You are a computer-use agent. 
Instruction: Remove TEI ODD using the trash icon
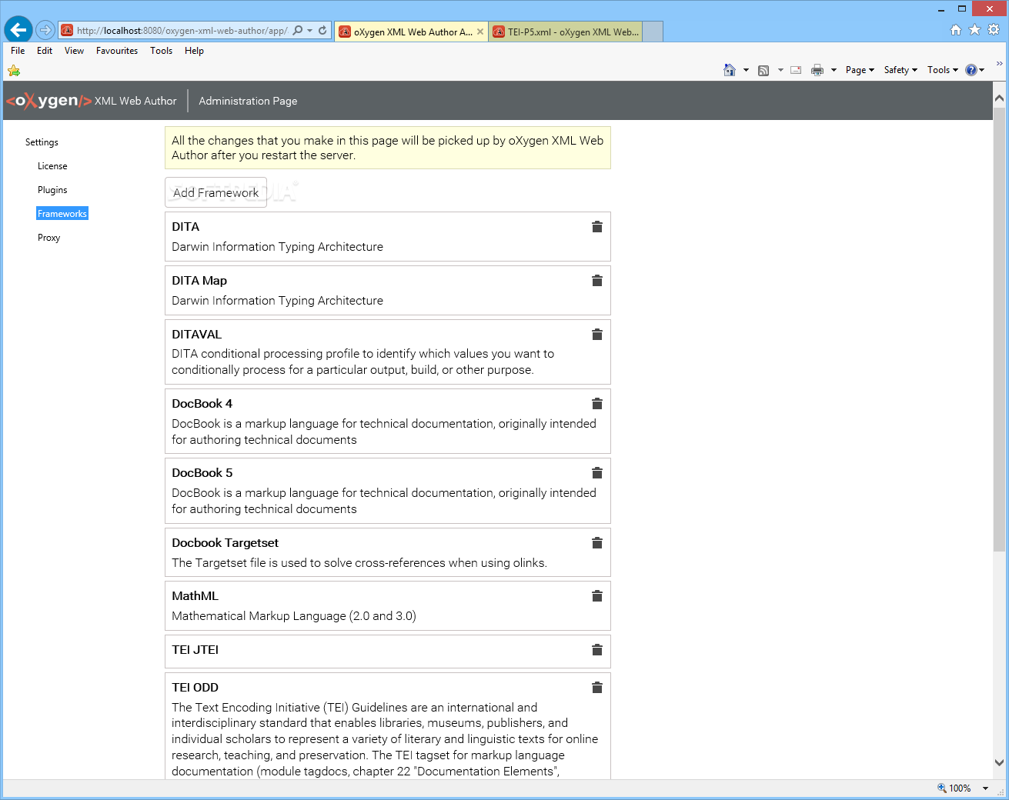(x=596, y=688)
